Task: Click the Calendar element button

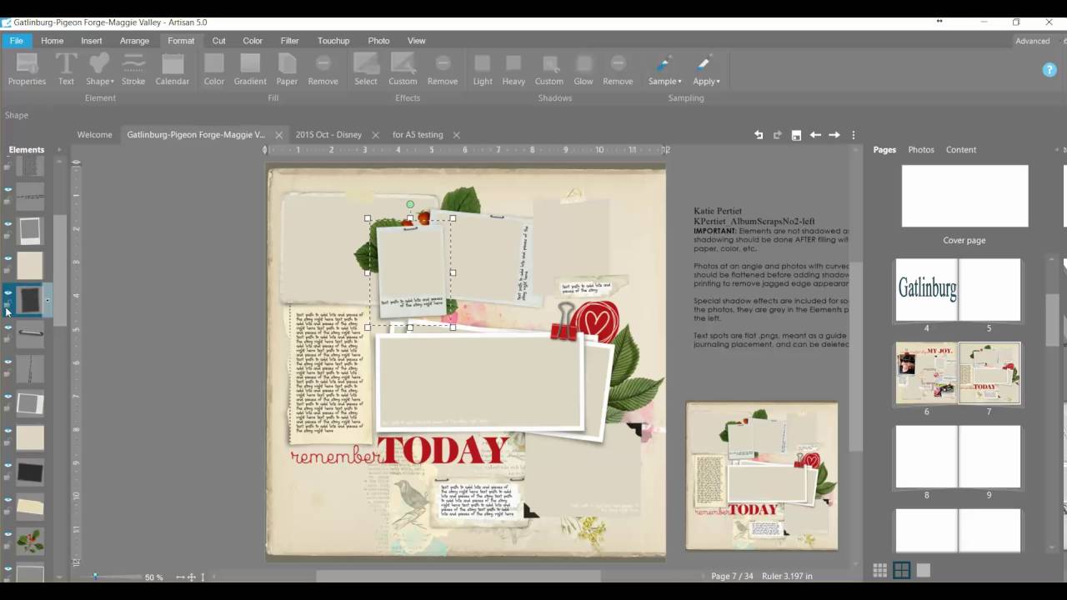Action: click(x=173, y=69)
